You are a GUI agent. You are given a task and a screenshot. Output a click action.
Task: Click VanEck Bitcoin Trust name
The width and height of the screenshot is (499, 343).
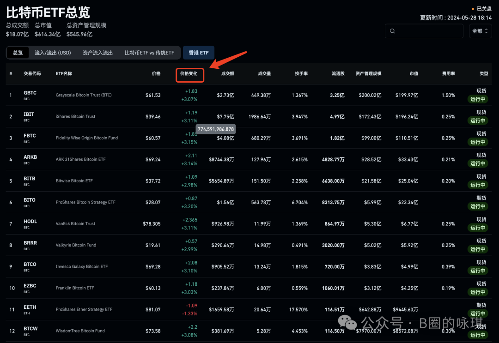coord(75,224)
